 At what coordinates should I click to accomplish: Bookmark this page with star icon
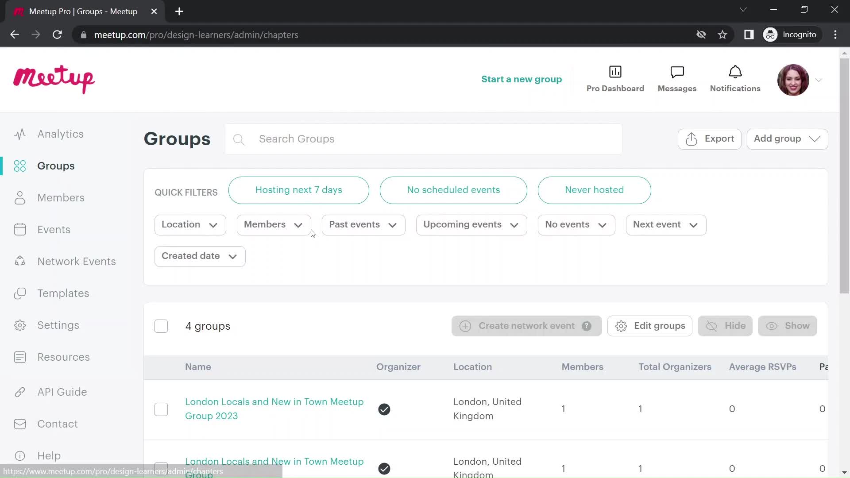(722, 35)
